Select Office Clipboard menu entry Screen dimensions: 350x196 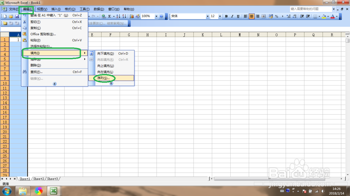(55, 34)
